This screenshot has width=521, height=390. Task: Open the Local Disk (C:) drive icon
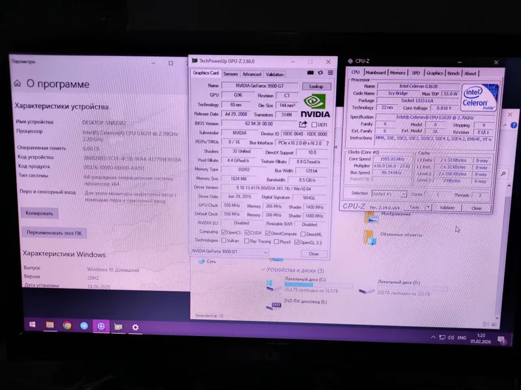274,285
